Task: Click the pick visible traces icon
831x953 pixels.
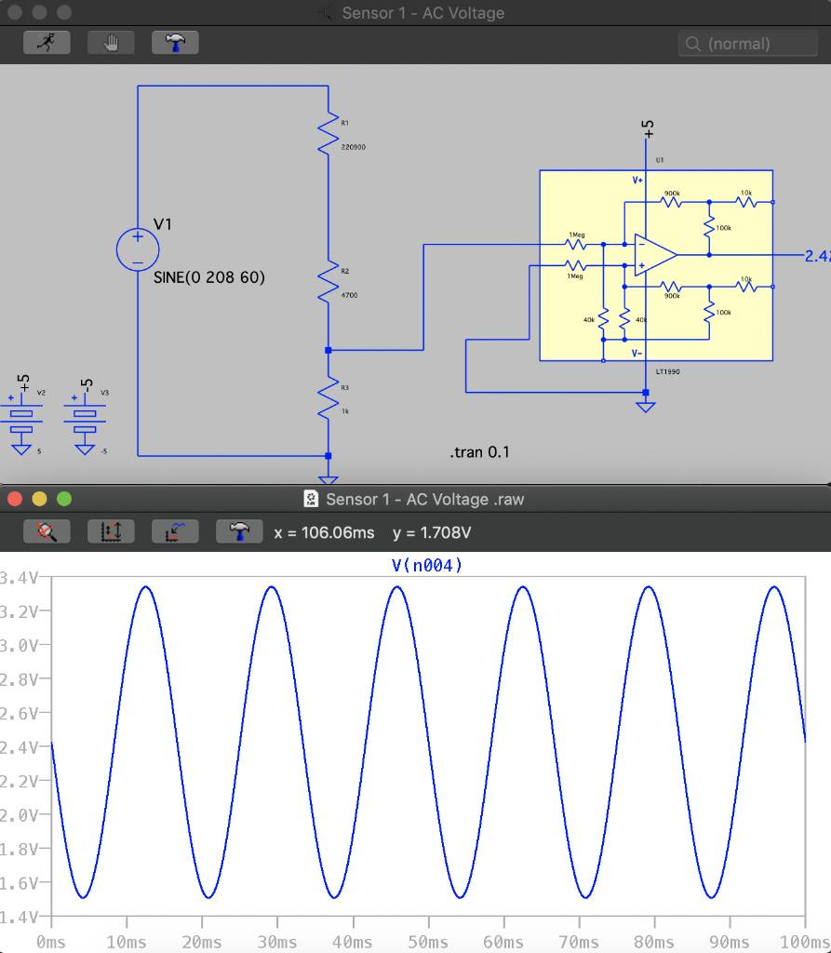Action: 175,531
